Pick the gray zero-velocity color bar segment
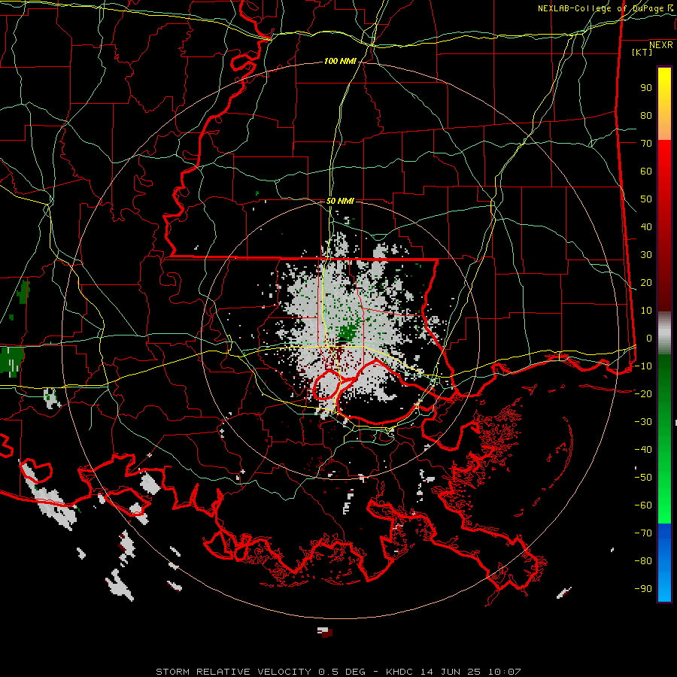This screenshot has width=677, height=677. tap(664, 333)
